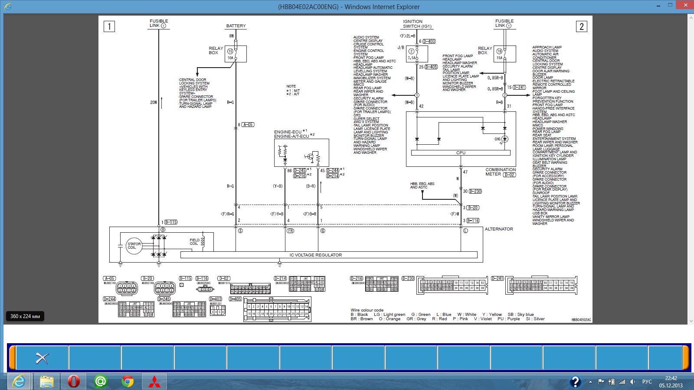694x390 pixels.
Task: Open the window menu via the title bar IE icon
Action: click(8, 6)
